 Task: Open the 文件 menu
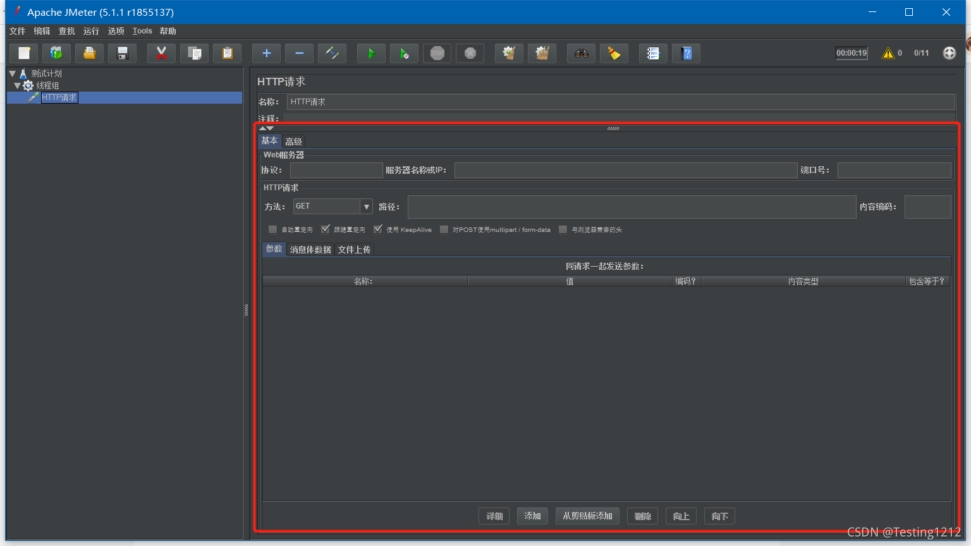(x=18, y=31)
